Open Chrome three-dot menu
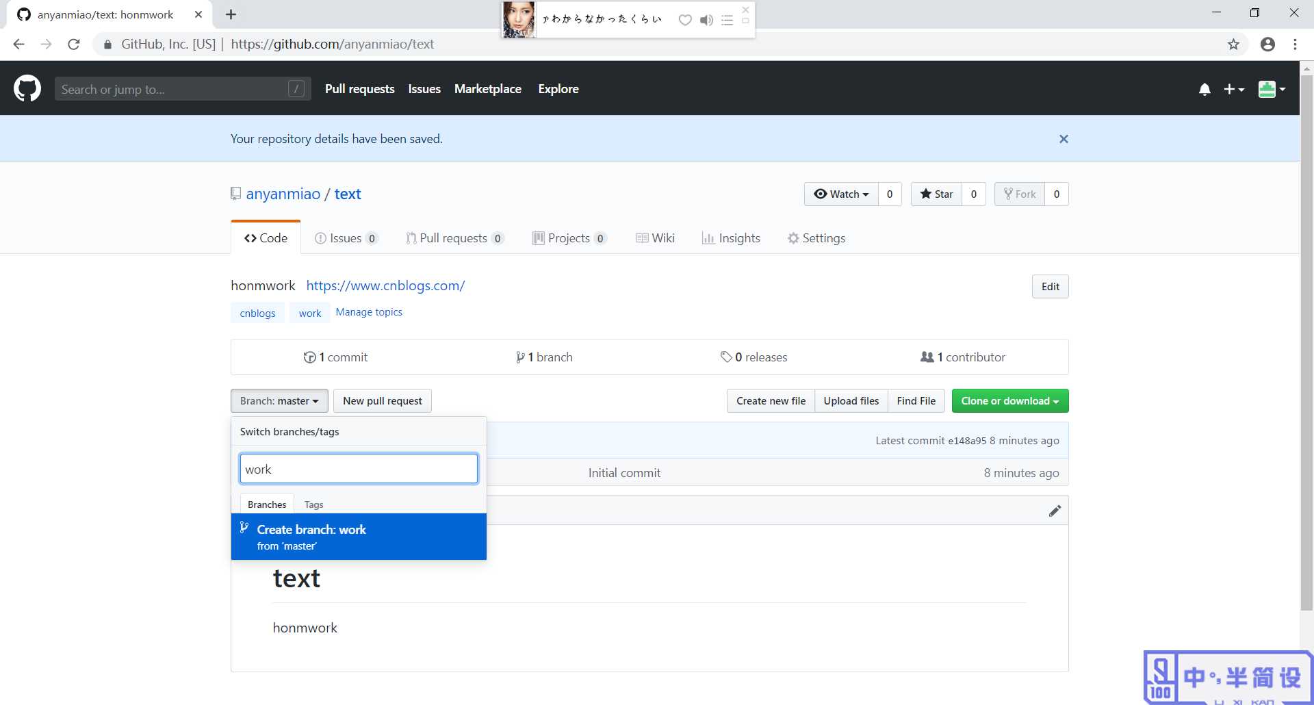The image size is (1314, 705). pos(1295,44)
